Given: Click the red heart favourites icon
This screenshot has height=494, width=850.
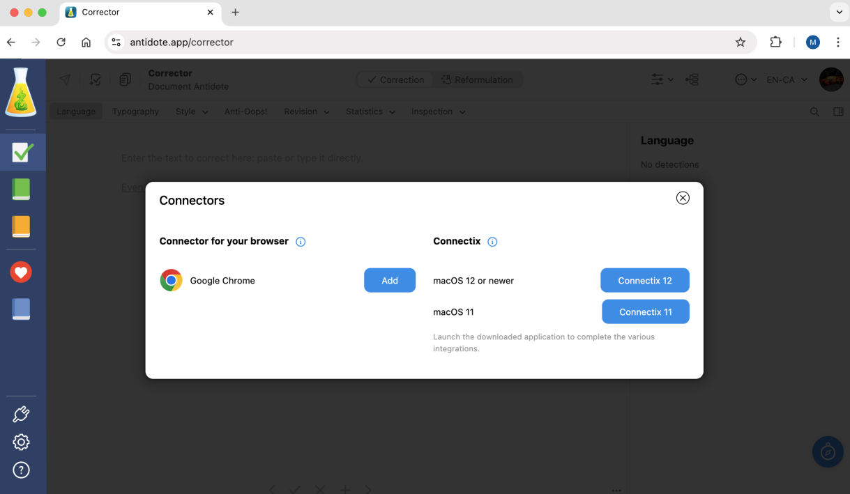Looking at the screenshot, I should click(21, 272).
